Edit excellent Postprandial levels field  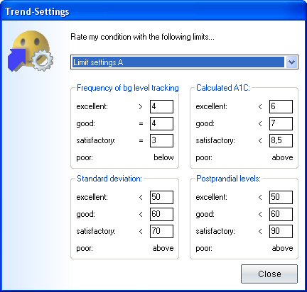(x=281, y=197)
